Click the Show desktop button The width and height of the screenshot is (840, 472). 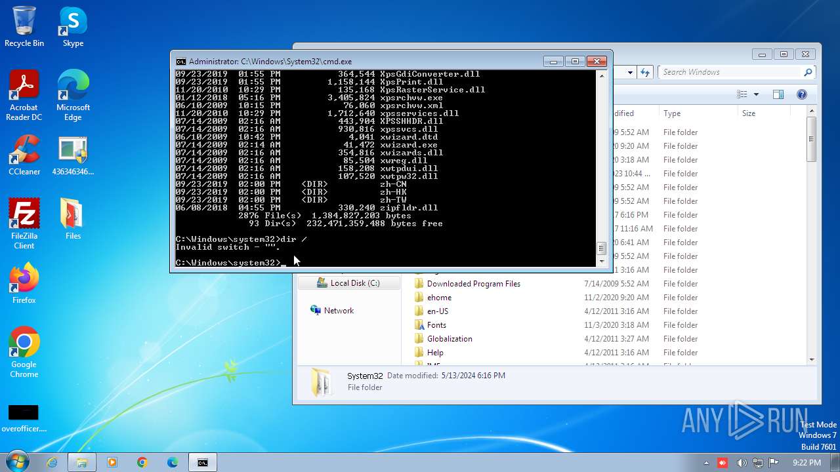click(x=835, y=462)
